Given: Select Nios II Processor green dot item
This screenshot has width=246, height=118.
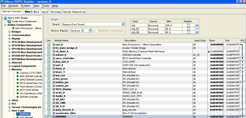Looking at the screenshot, I should [13, 28].
